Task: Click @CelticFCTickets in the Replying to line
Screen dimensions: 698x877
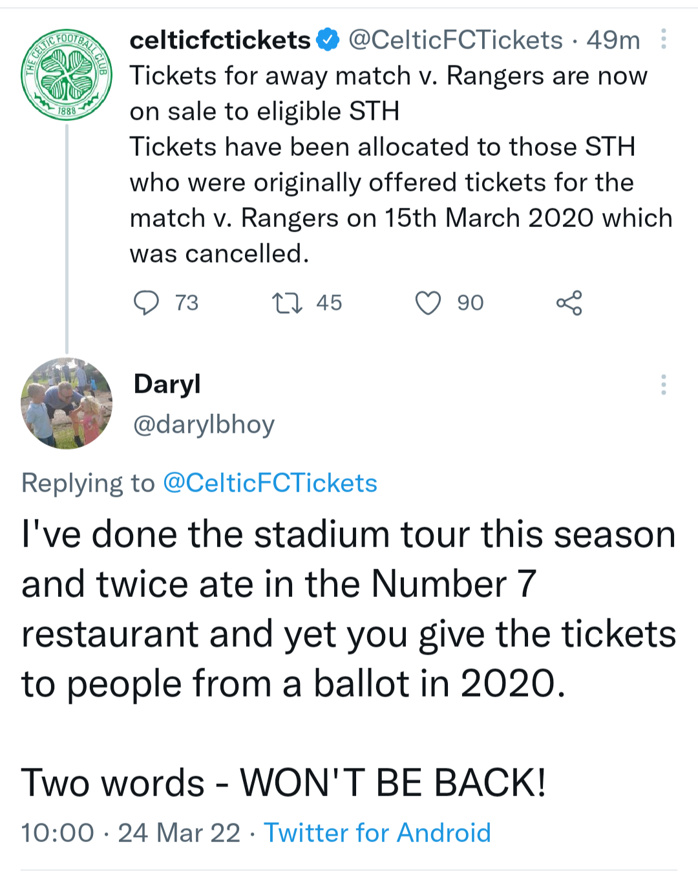Action: click(270, 483)
